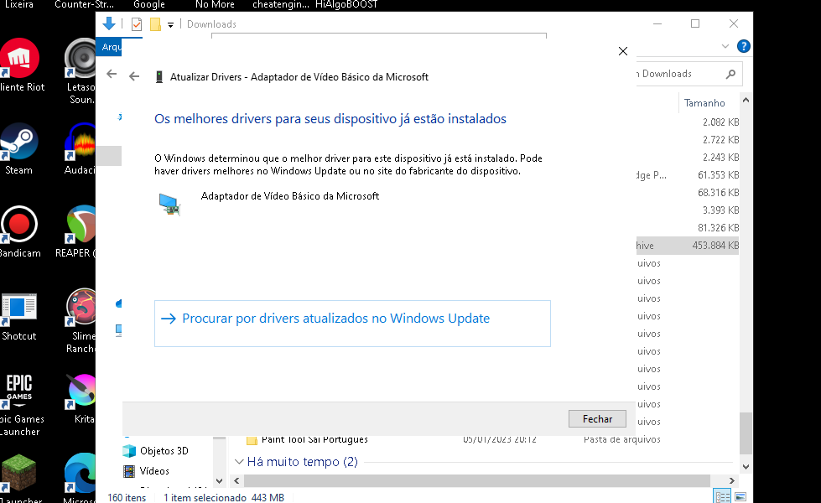Go back using the driver dialog arrow
This screenshot has height=503, width=821.
coord(134,77)
